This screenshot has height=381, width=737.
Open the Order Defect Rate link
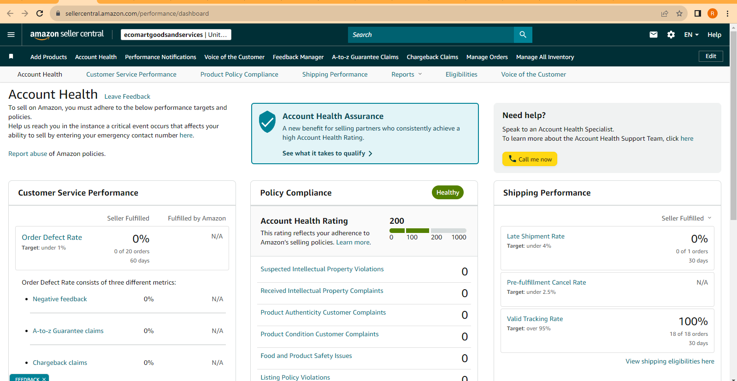tap(52, 237)
